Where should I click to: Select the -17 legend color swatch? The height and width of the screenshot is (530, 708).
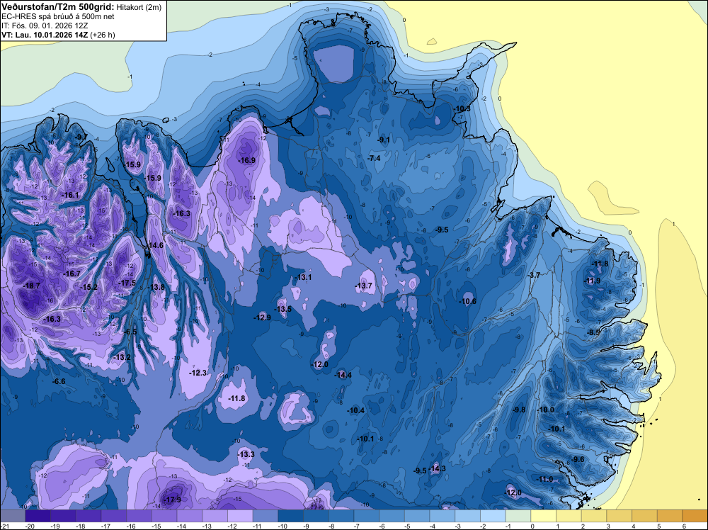click(x=114, y=514)
